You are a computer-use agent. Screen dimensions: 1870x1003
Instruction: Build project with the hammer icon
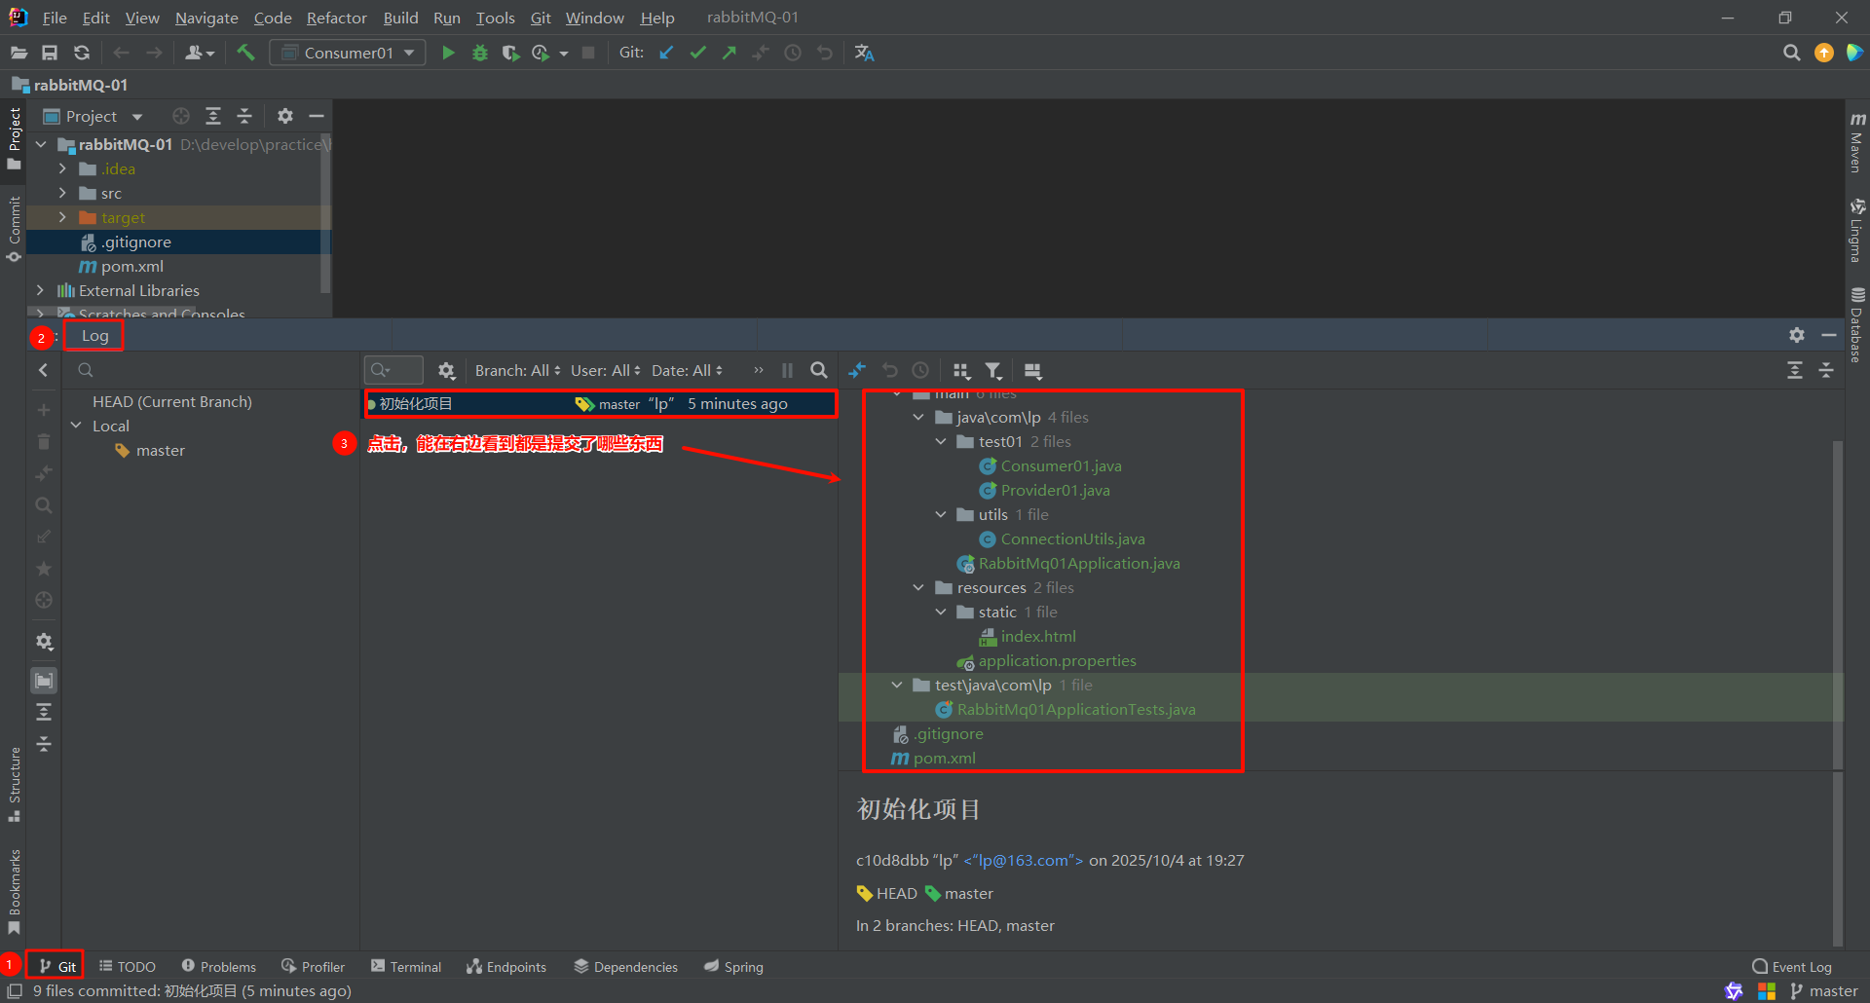click(x=245, y=53)
